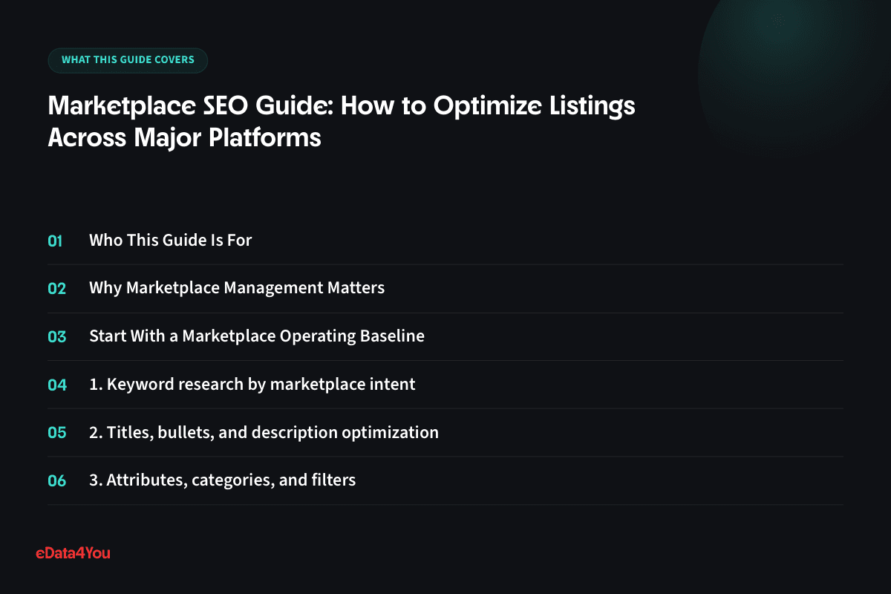Click the number 03 marker
This screenshot has height=594, width=891.
pyautogui.click(x=57, y=336)
